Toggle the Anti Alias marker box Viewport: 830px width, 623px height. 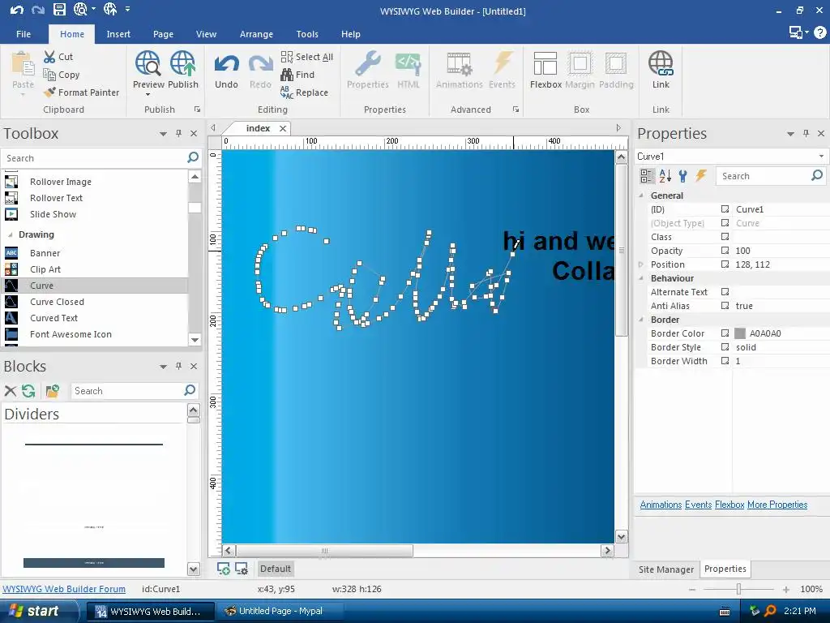tap(725, 306)
